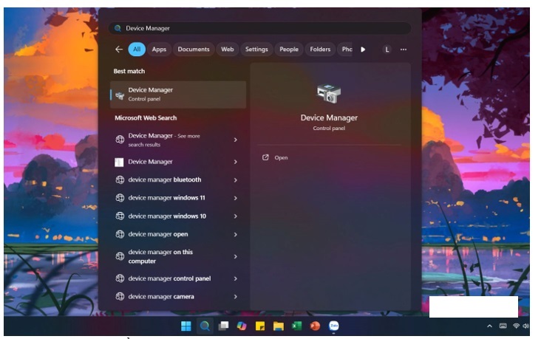The image size is (541, 339).
Task: Select 'device manager windows 11' suggestion
Action: click(178, 198)
